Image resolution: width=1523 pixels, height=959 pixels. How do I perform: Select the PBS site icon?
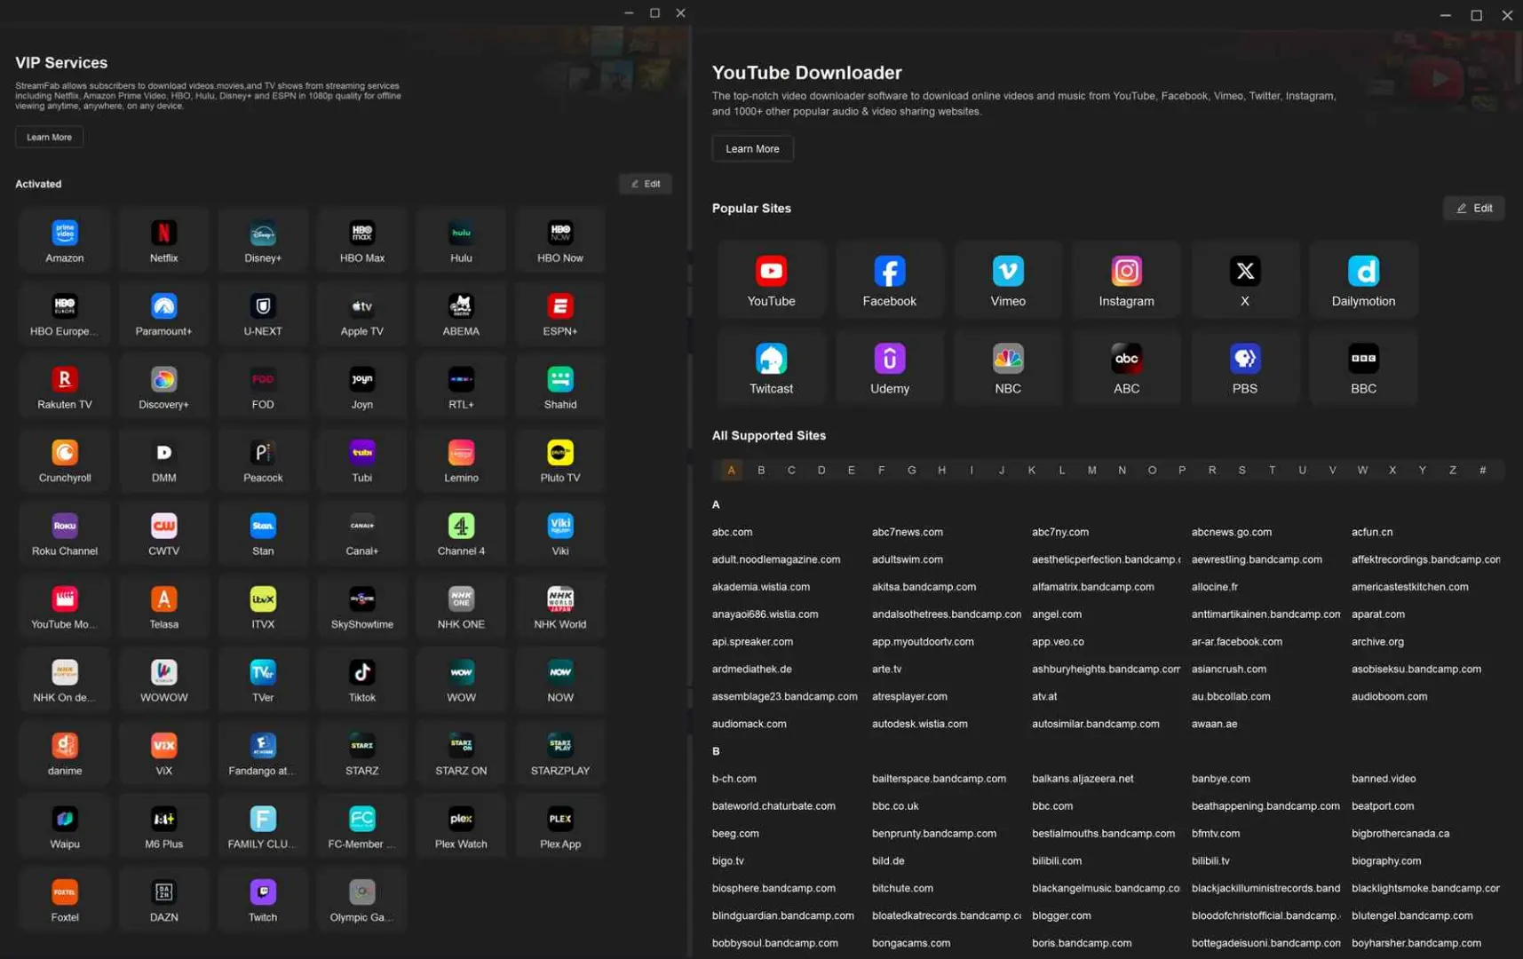click(1245, 368)
